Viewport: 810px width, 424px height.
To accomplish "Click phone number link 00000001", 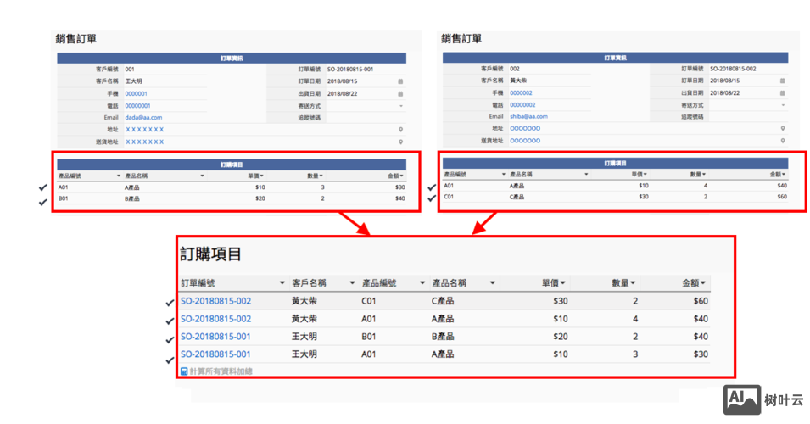I will tap(137, 106).
